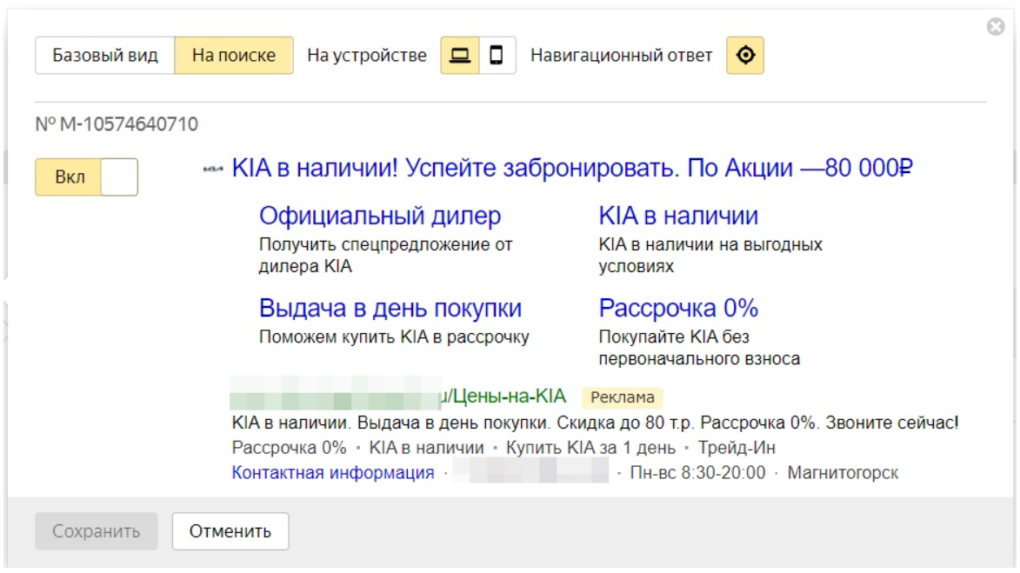Viewport: 1020px width, 573px height.
Task: Switch to На поиске tab
Action: pos(234,56)
